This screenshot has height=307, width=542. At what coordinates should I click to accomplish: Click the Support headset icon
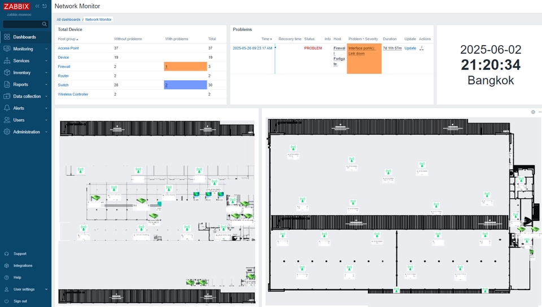point(7,254)
